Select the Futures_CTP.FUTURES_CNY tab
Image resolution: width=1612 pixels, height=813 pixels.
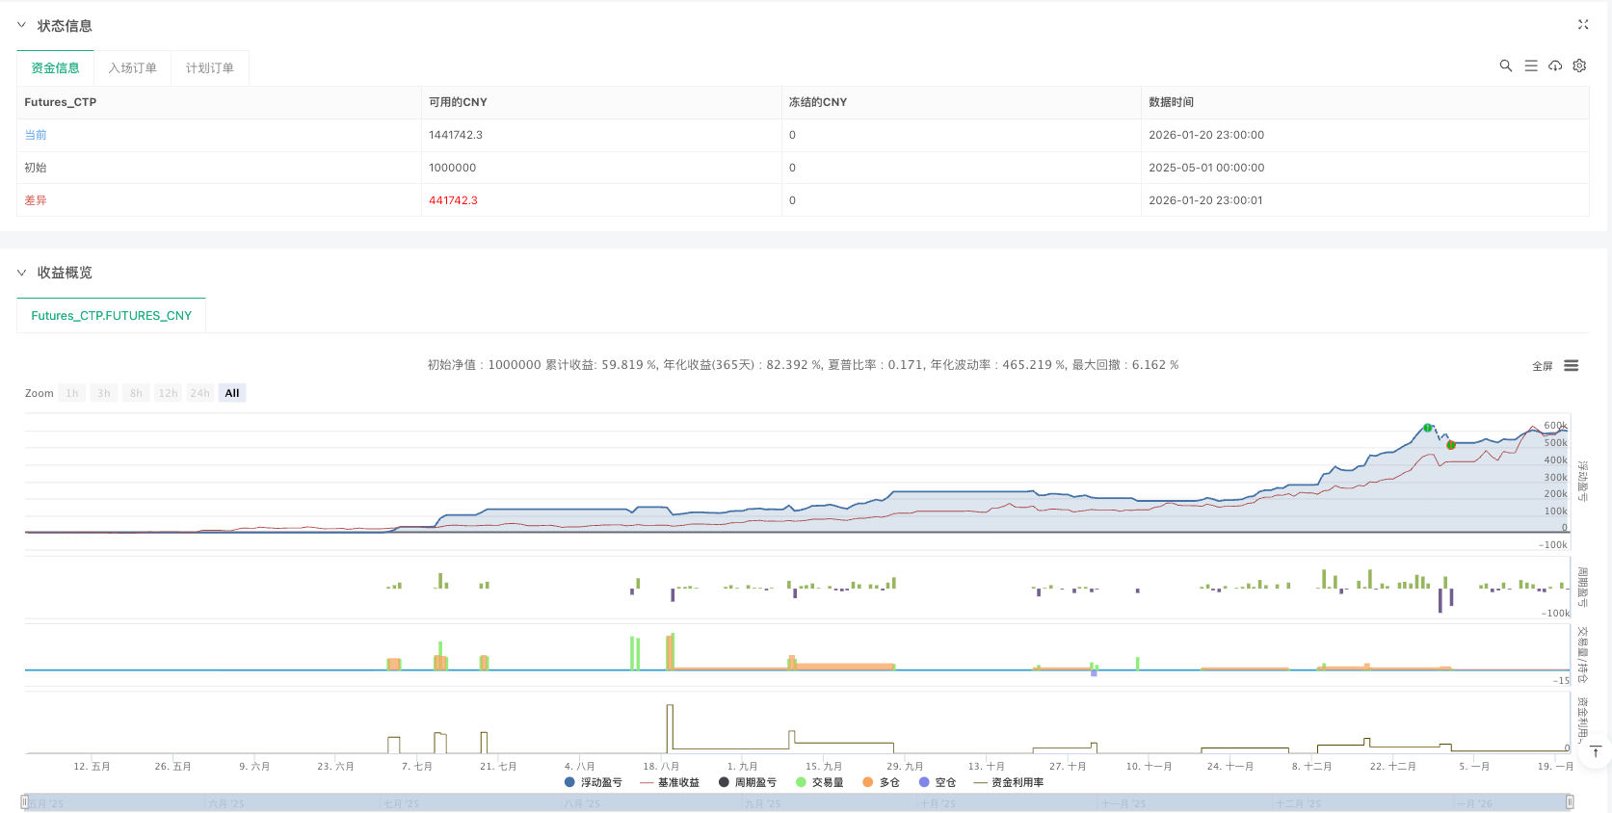pos(111,316)
